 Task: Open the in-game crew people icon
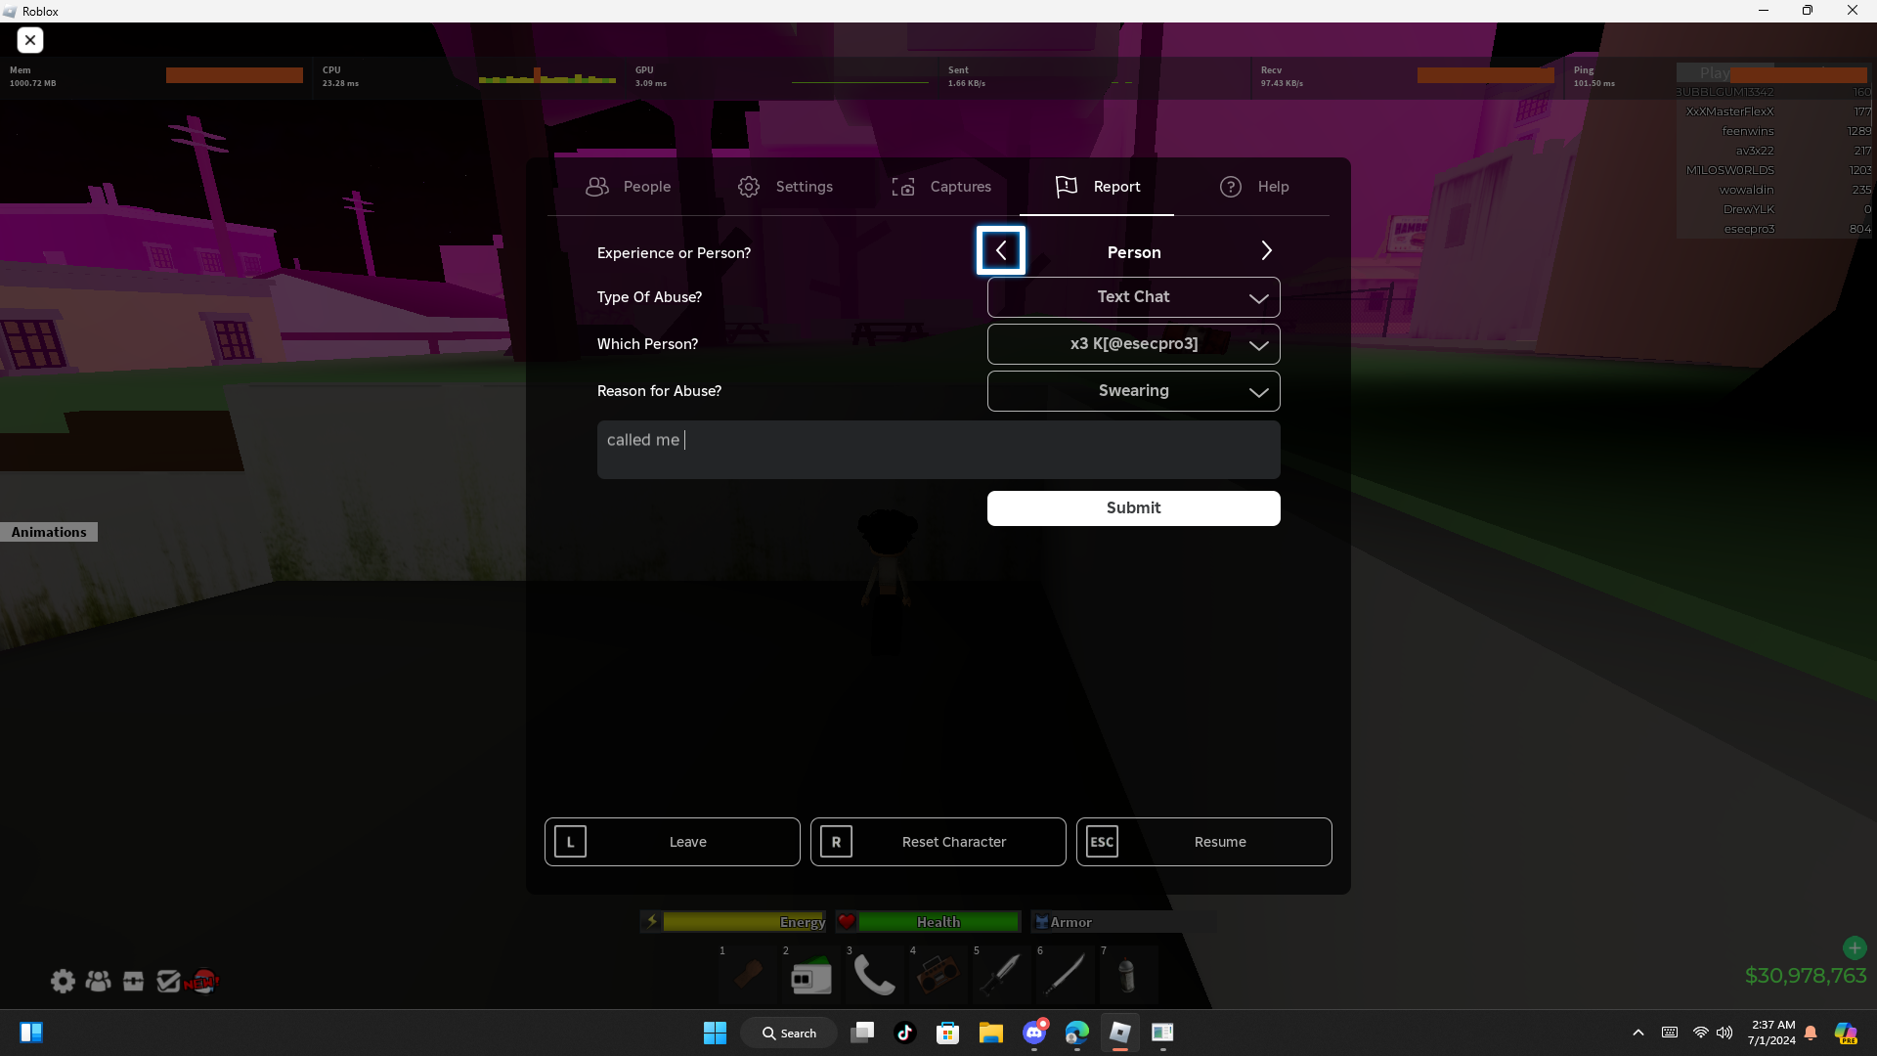98,981
